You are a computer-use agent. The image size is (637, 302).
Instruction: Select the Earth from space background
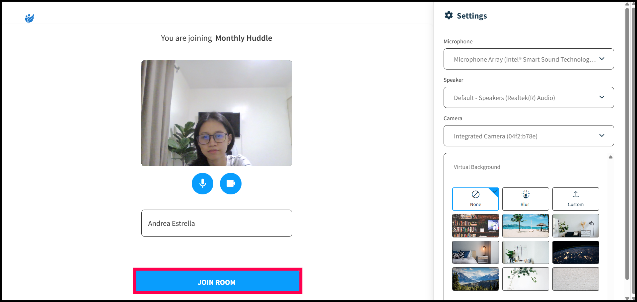click(x=575, y=252)
